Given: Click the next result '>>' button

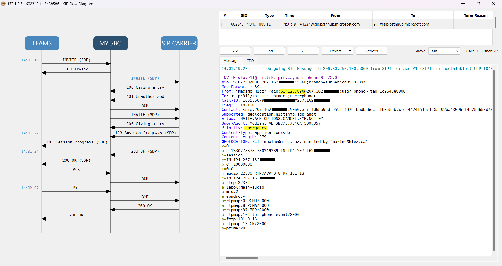Looking at the screenshot, I should click(303, 51).
